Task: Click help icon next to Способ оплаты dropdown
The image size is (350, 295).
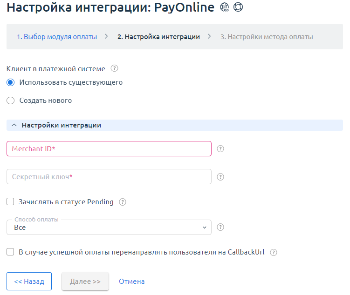Action: pos(221,228)
